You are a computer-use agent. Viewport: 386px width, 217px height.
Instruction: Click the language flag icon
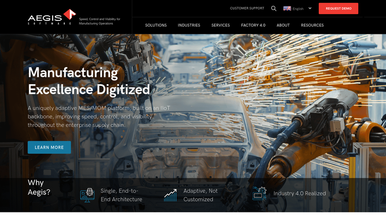[x=287, y=8]
